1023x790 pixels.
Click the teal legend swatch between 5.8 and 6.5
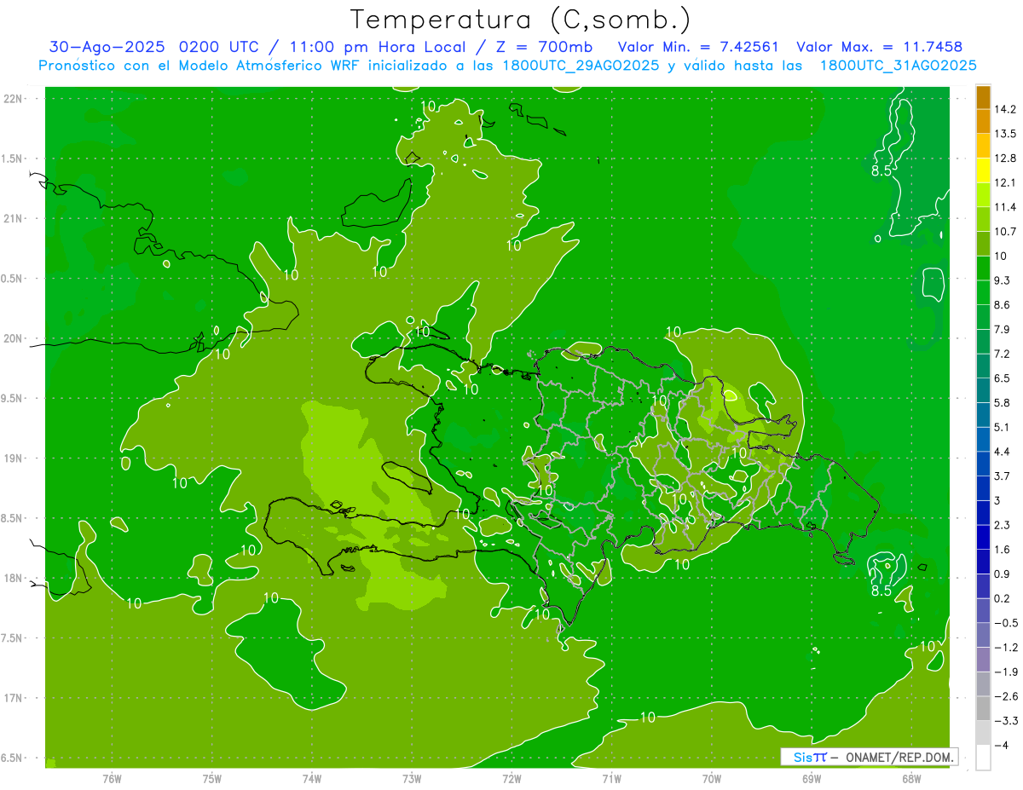[x=983, y=390]
